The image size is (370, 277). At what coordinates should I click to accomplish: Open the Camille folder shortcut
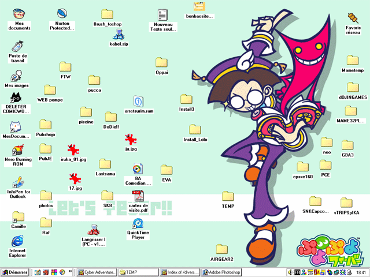(18, 217)
